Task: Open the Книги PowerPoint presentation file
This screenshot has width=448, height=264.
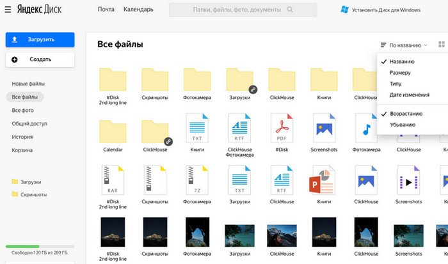Action: (x=323, y=180)
